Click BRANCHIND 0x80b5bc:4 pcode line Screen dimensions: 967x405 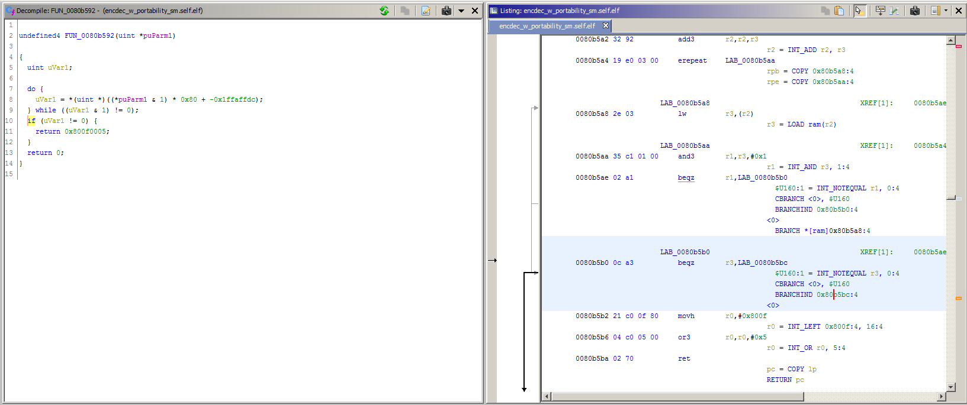pos(817,294)
